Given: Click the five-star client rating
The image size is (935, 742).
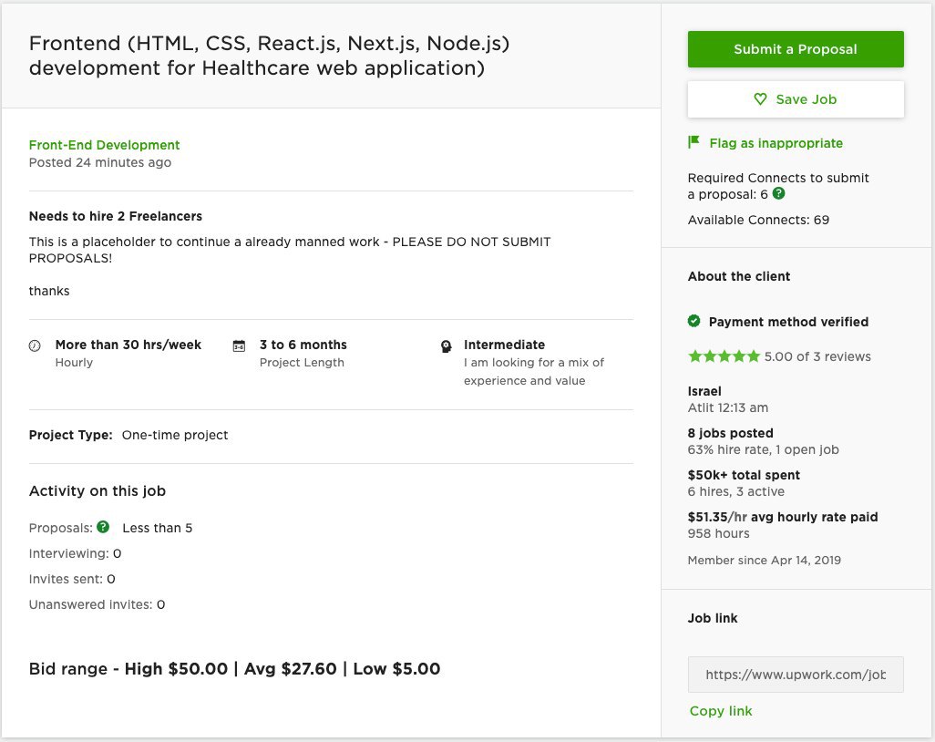Looking at the screenshot, I should [x=724, y=356].
